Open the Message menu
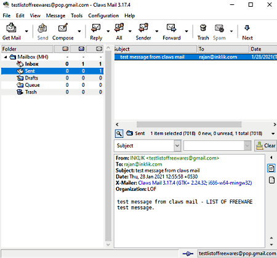The height and width of the screenshot is (258, 277). pos(55,15)
